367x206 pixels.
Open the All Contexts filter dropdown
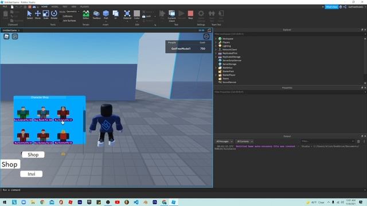coord(244,141)
